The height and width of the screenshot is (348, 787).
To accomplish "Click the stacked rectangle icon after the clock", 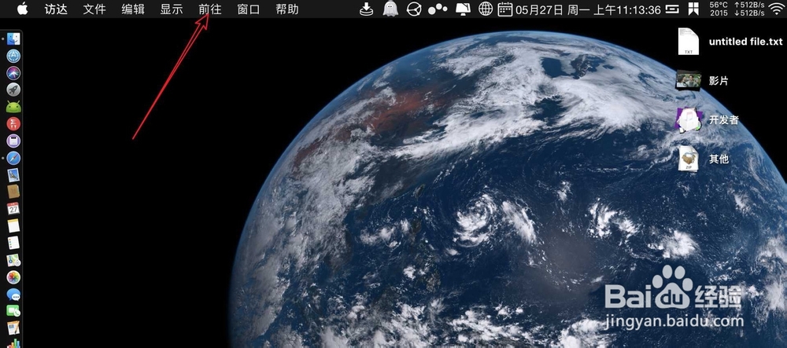I will [x=672, y=9].
